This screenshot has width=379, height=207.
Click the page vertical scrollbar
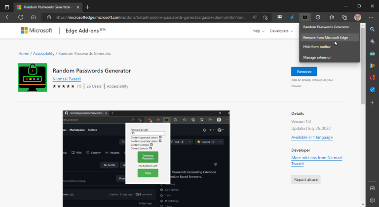pos(363,67)
